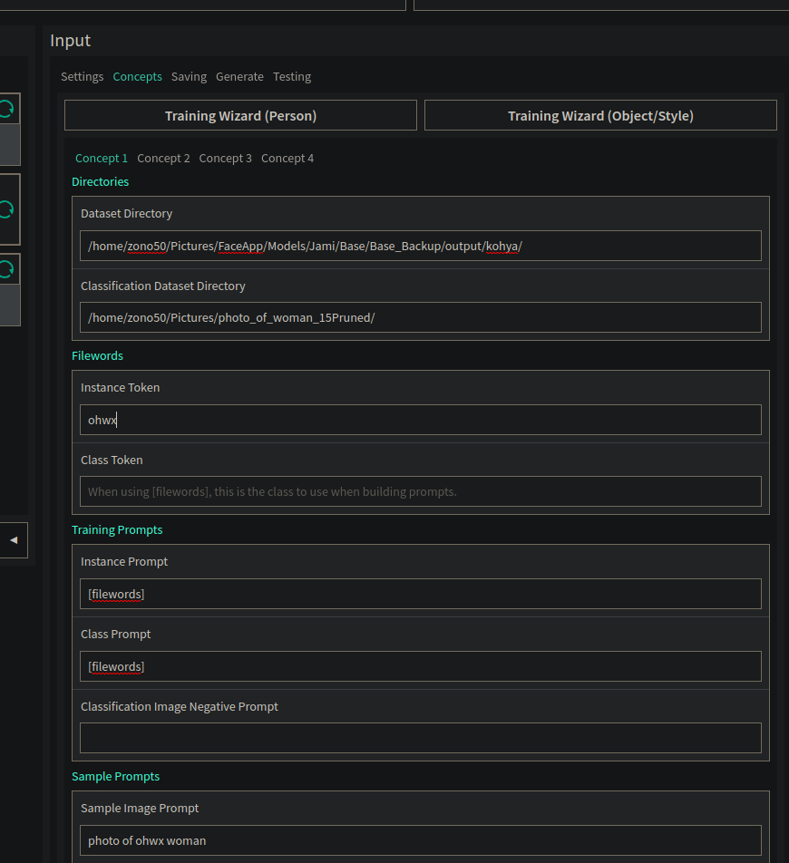Click into the empty Class Token field
The width and height of the screenshot is (789, 863).
point(420,492)
